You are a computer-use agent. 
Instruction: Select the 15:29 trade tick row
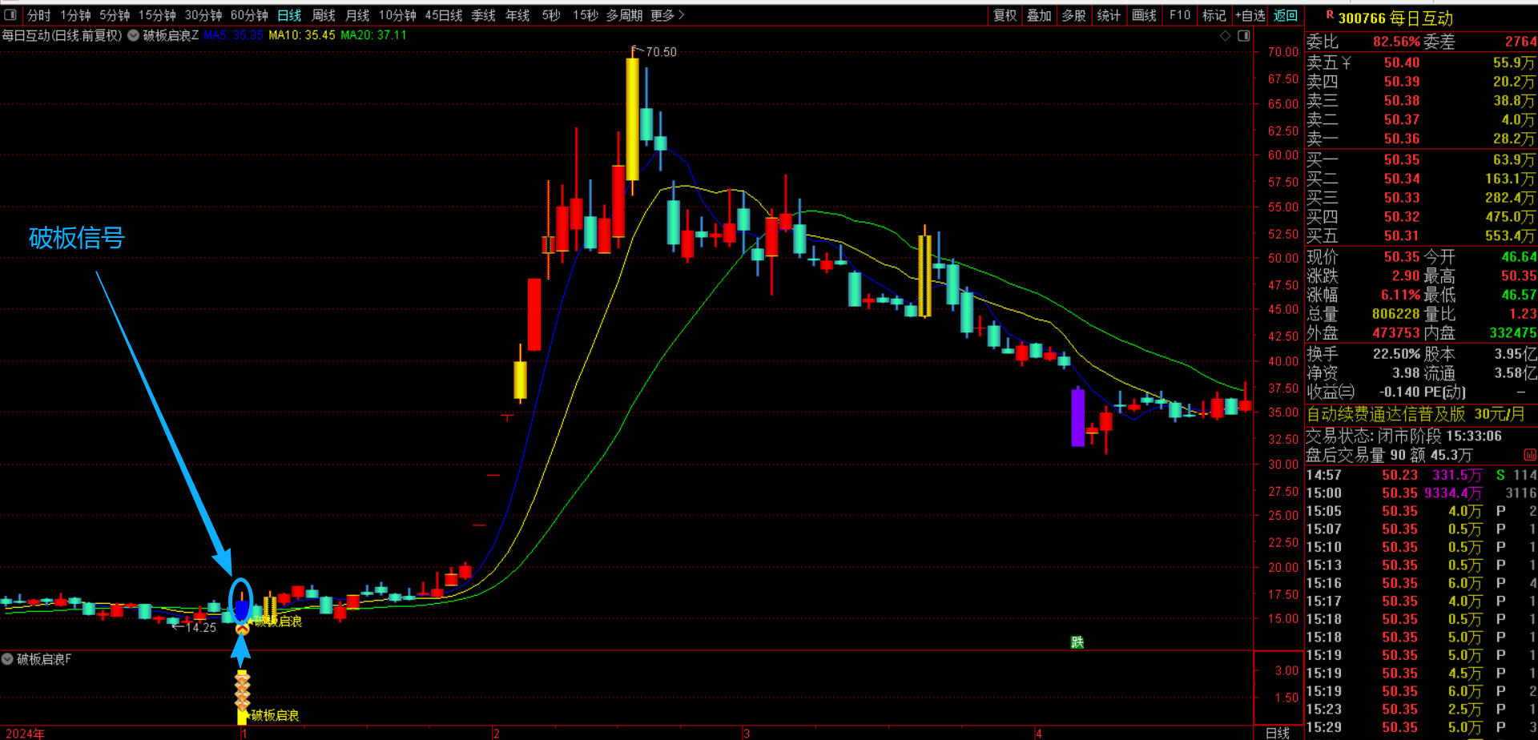point(1421,727)
